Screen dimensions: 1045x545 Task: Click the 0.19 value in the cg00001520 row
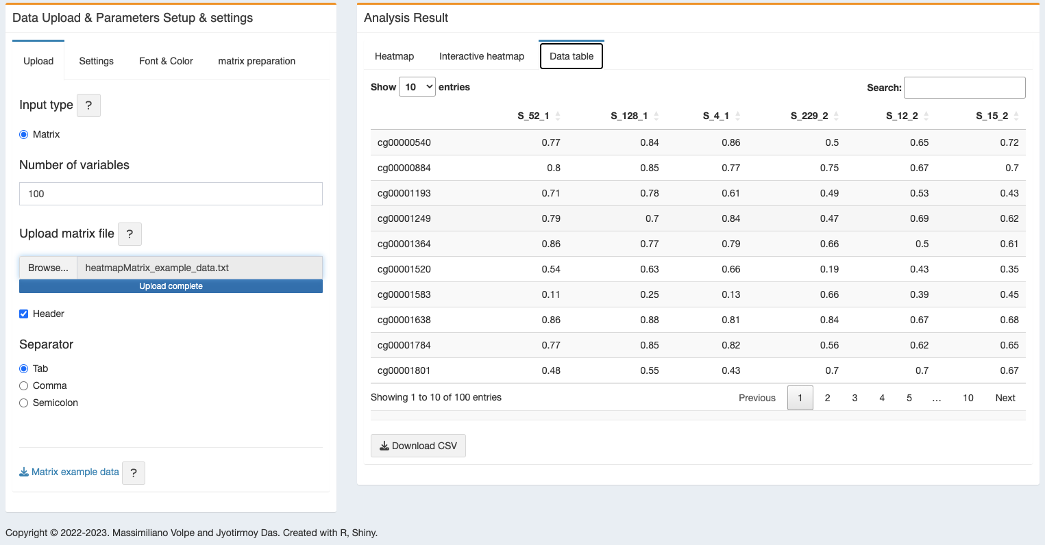pos(829,269)
